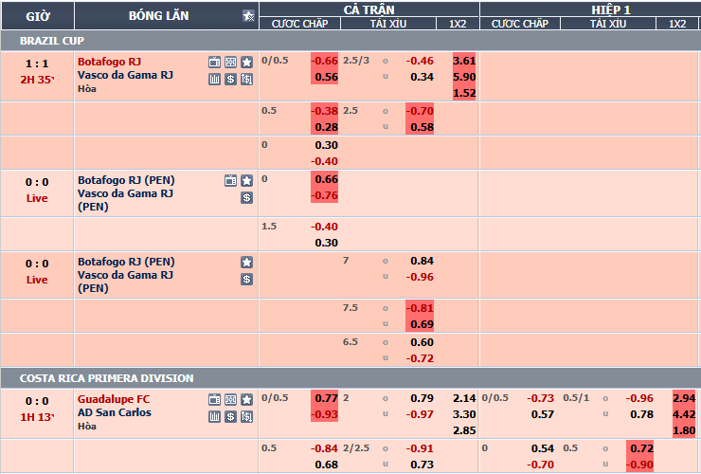Click the remove-favorites star icon in header
The width and height of the screenshot is (701, 474).
(248, 16)
